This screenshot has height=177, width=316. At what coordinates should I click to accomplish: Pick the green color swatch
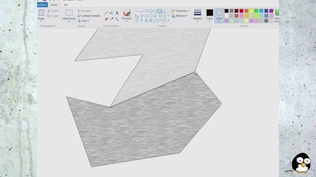click(256, 11)
